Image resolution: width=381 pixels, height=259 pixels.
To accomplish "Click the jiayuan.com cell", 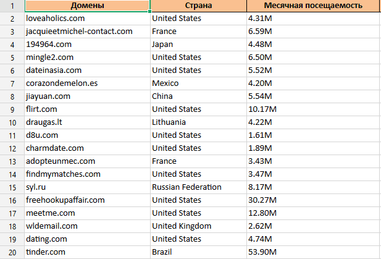I will [87, 96].
